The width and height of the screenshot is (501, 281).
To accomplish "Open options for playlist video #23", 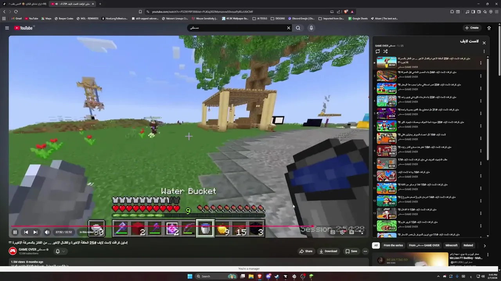I will tap(481, 88).
